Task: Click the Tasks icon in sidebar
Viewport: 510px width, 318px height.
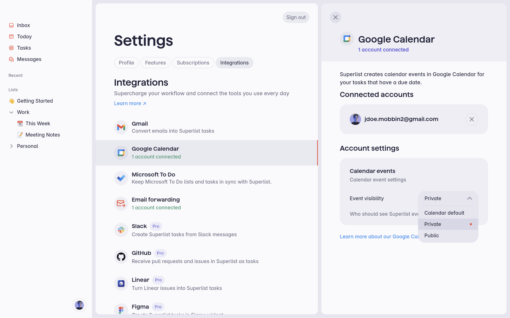Action: pyautogui.click(x=11, y=48)
